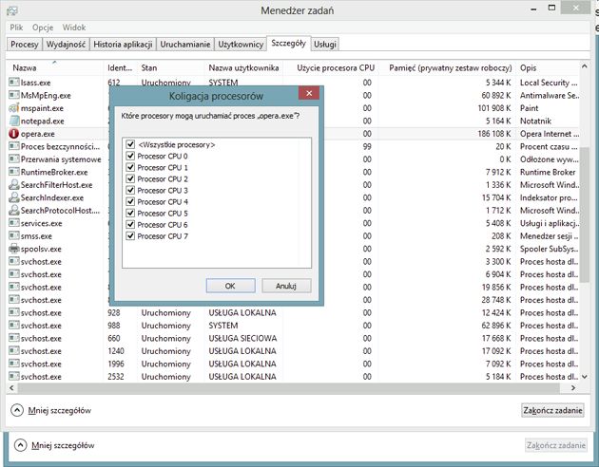
Task: Click the spoolsv.exe printer icon
Action: coord(14,249)
